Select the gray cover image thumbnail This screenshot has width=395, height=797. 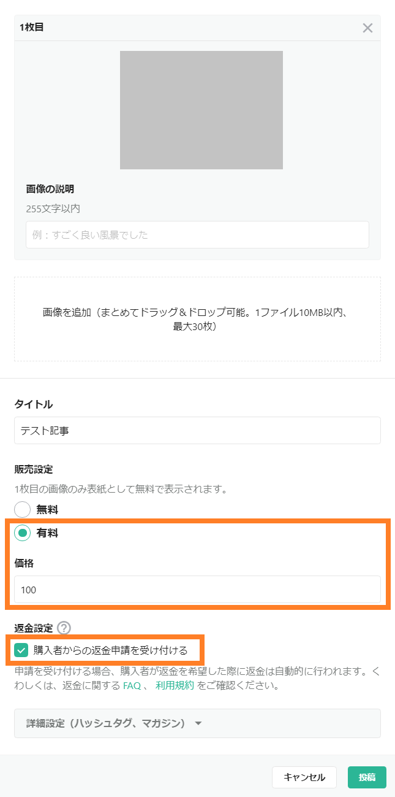click(x=202, y=110)
